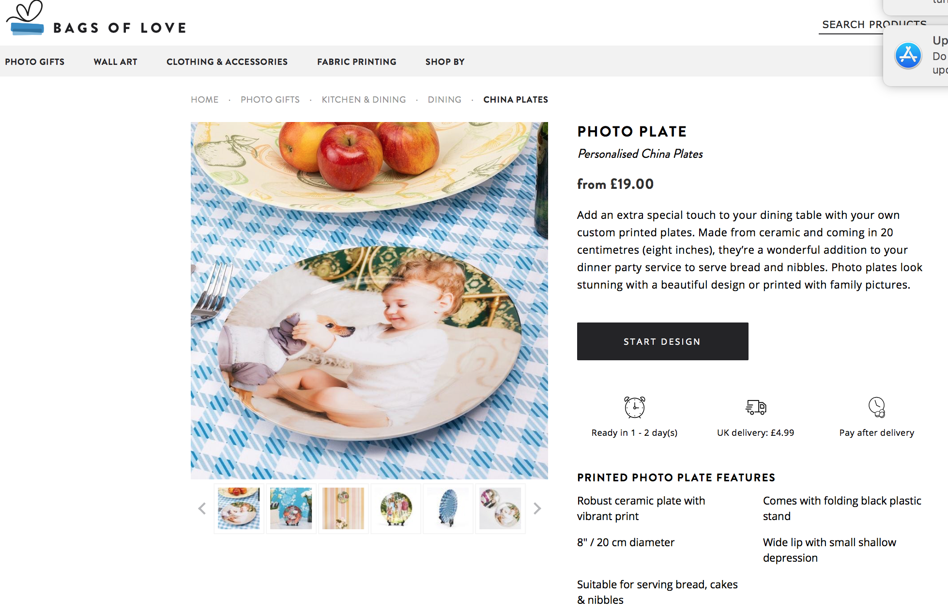This screenshot has height=614, width=948.
Task: Click the Bags of Love logo
Action: (x=96, y=19)
